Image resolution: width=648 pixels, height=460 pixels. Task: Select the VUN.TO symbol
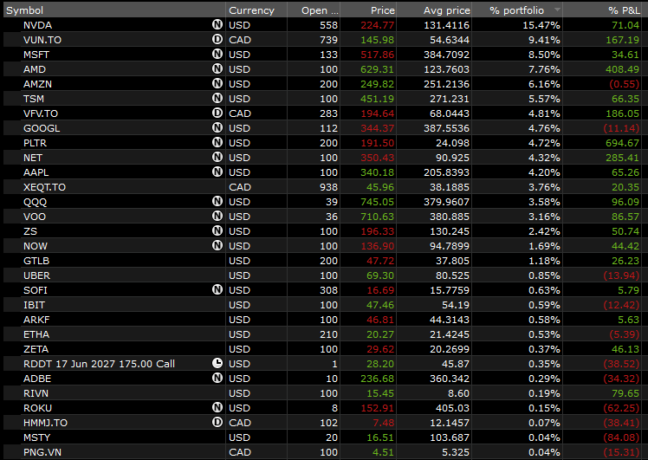(x=42, y=40)
